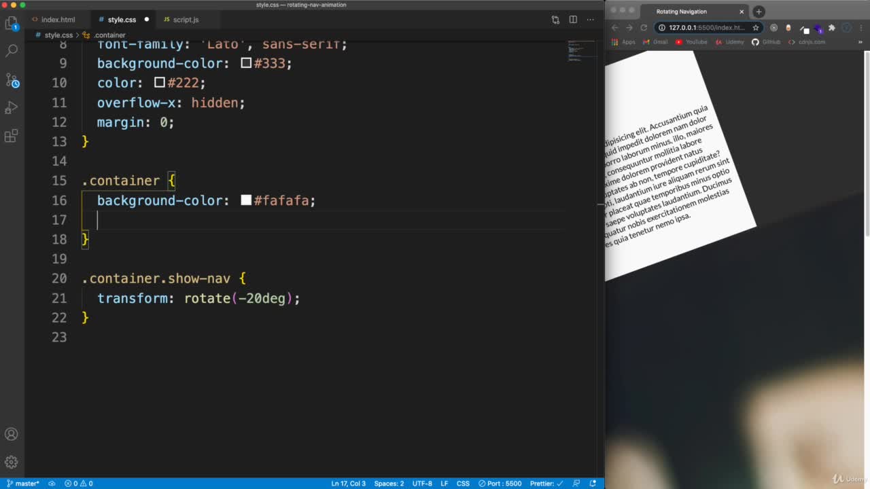Toggle Live Server on Port 5500
Viewport: 870px width, 489px height.
coord(500,484)
